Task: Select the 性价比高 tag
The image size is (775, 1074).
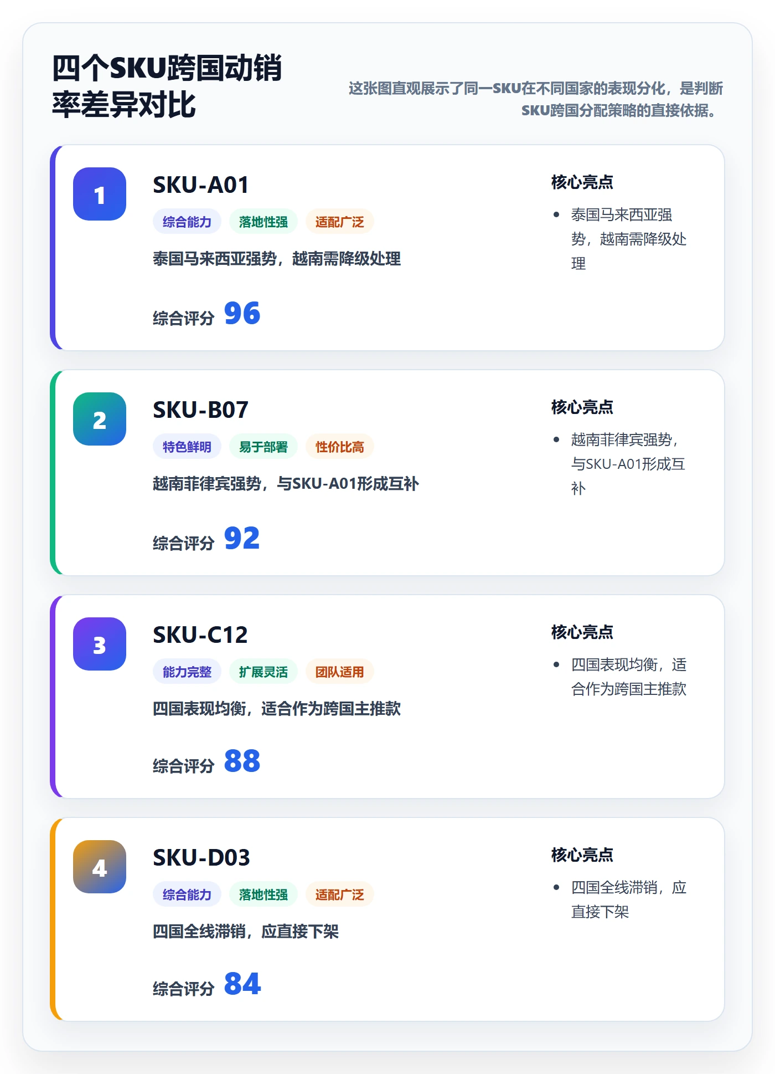Action: pos(340,447)
